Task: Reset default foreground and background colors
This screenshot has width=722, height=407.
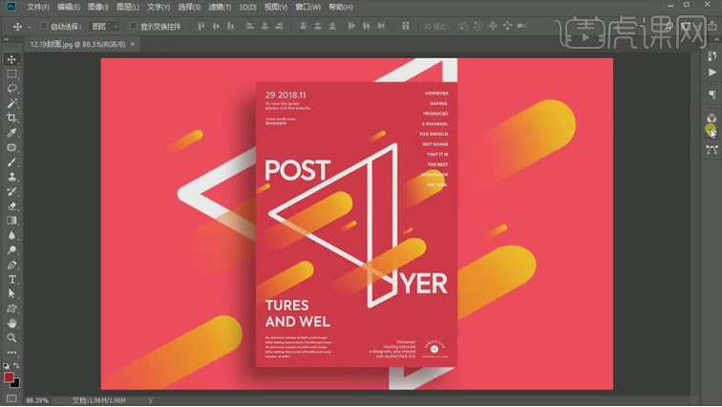Action: (6, 366)
